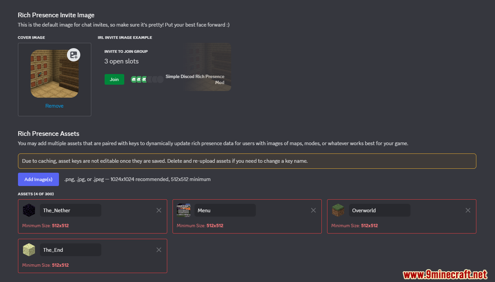Click the Overworld asset key field
Viewport: 495px width, 282px height.
[380, 210]
